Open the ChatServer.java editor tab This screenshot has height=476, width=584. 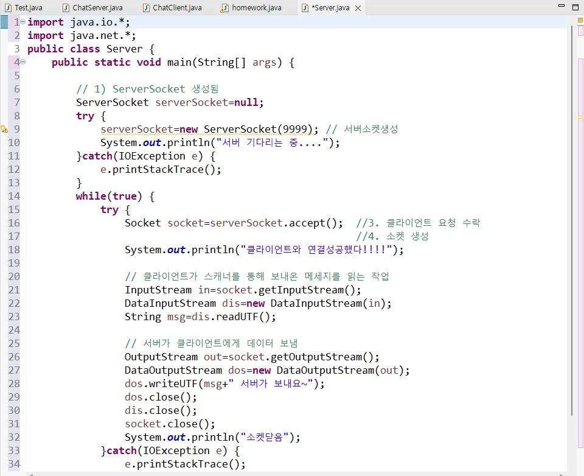[x=92, y=7]
